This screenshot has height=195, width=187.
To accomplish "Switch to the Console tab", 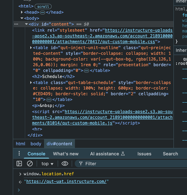I will click(x=37, y=154).
